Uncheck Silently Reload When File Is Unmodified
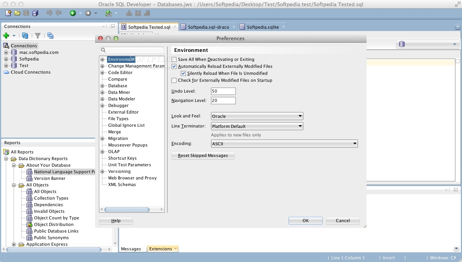Screen dimensions: 462x262 [x=183, y=73]
